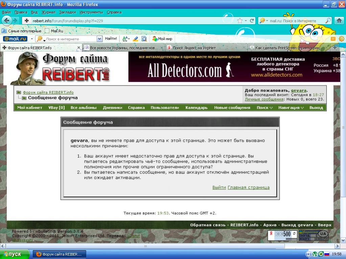346x259 pixels.
Task: Reload the page with refresh icon
Action: [252, 21]
